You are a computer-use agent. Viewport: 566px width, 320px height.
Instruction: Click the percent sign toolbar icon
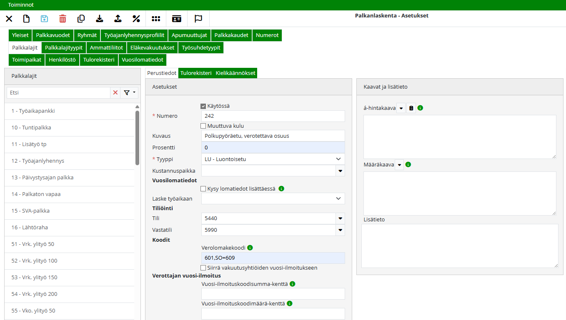136,19
